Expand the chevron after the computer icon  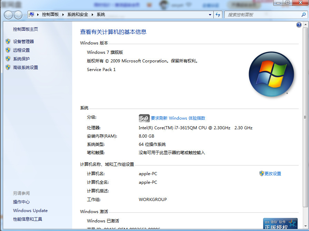(x=38, y=14)
